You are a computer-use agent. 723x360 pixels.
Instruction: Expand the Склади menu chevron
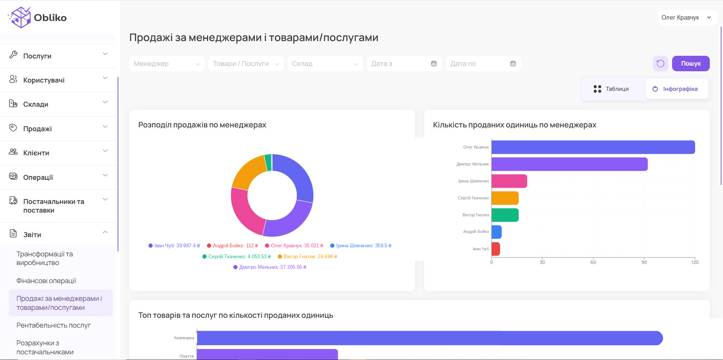pos(105,102)
